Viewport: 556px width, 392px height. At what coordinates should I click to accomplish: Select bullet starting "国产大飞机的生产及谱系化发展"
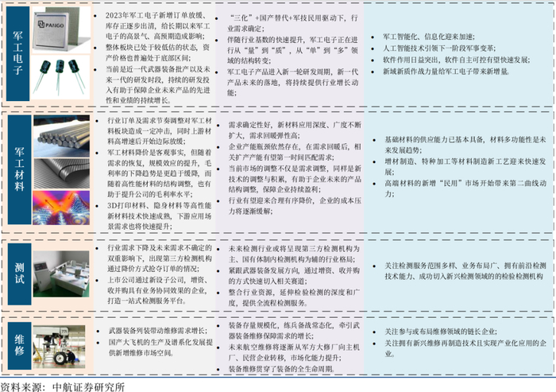(x=160, y=347)
